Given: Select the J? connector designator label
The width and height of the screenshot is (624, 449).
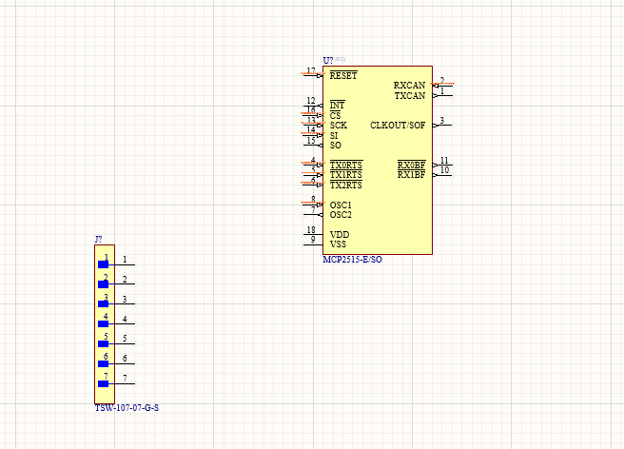Looking at the screenshot, I should click(x=98, y=239).
